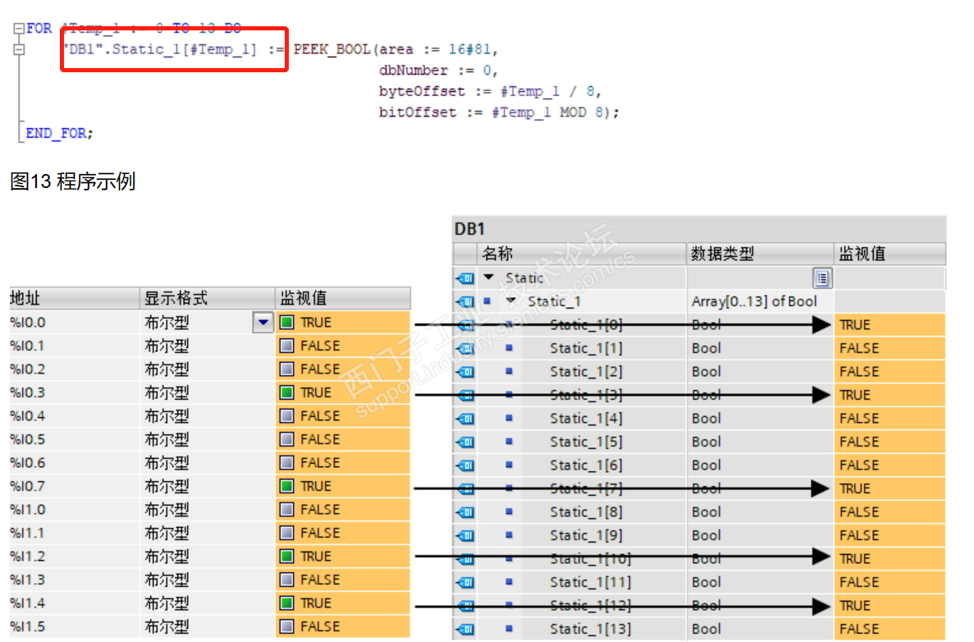974x642 pixels.
Task: Toggle the green TRUE indicator for %I1.4
Action: (x=286, y=603)
